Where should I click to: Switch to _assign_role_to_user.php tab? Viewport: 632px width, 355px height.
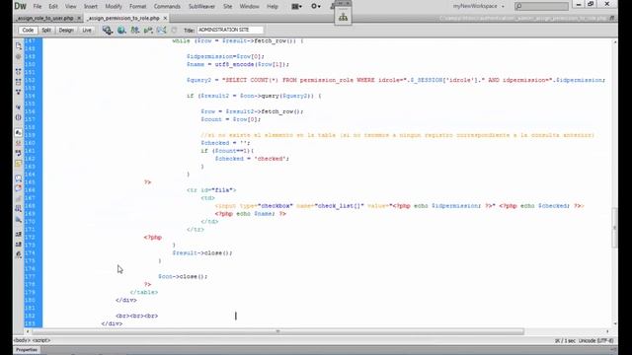(x=45, y=18)
